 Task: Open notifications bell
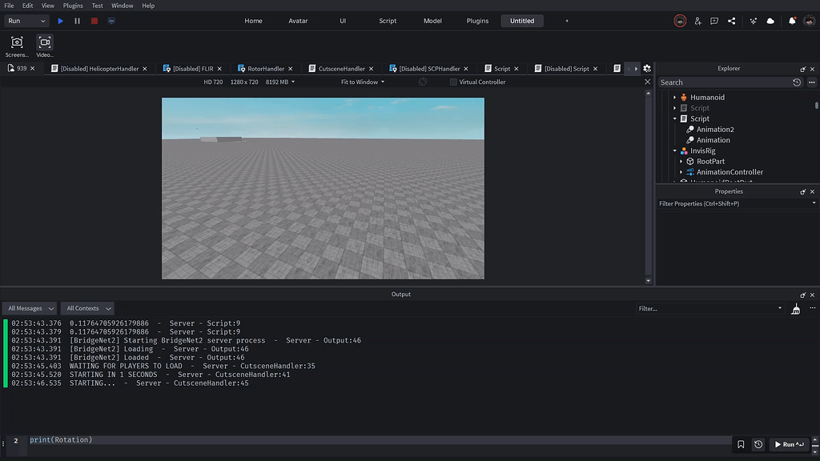(x=792, y=21)
